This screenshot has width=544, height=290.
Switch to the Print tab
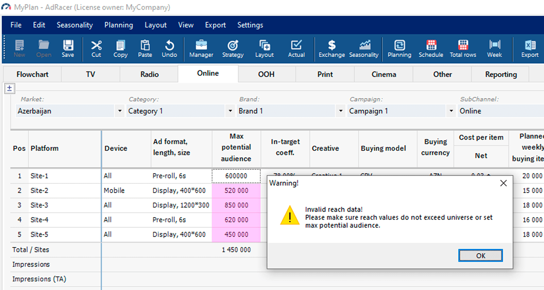click(x=325, y=74)
